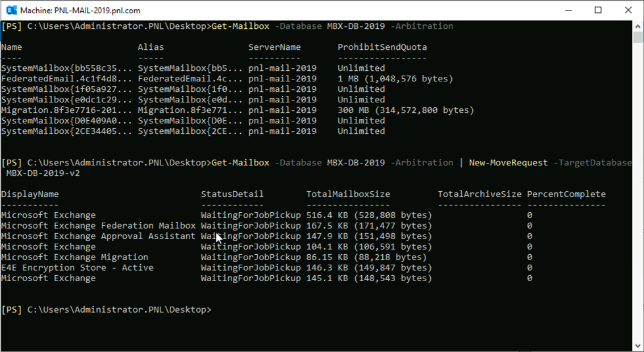Viewport: 644px width, 352px height.
Task: Click the PercentComplete column header
Action: tap(566, 194)
